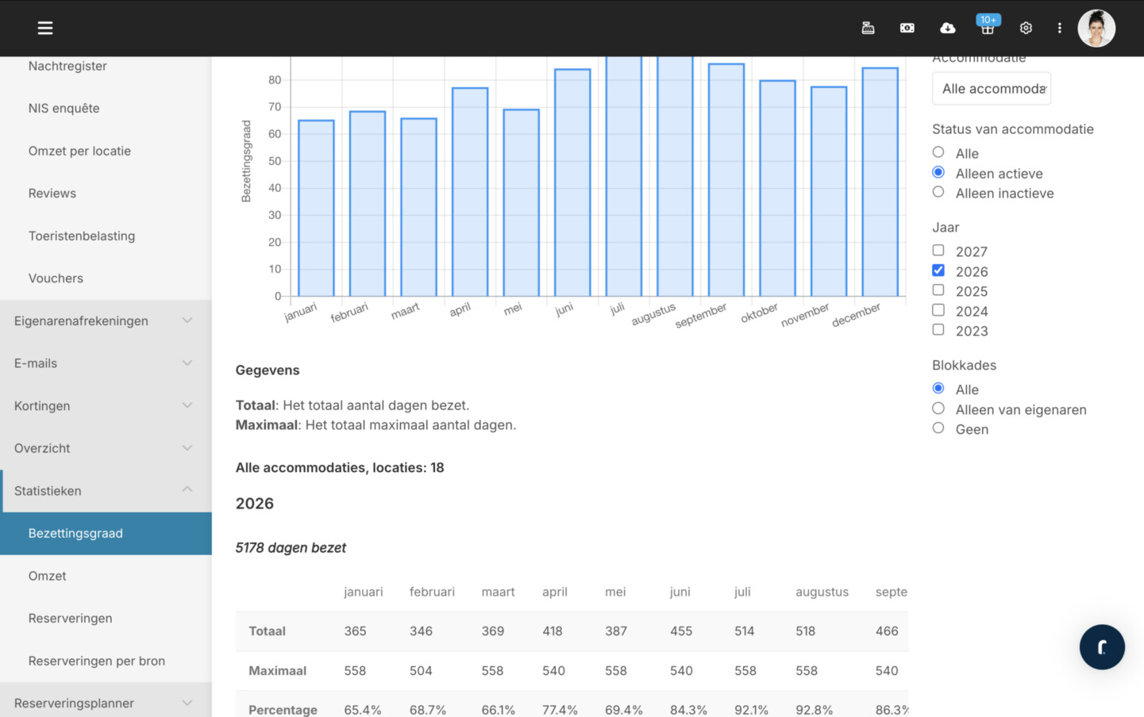Open the Omzet statistics page
This screenshot has height=717, width=1144.
click(48, 576)
